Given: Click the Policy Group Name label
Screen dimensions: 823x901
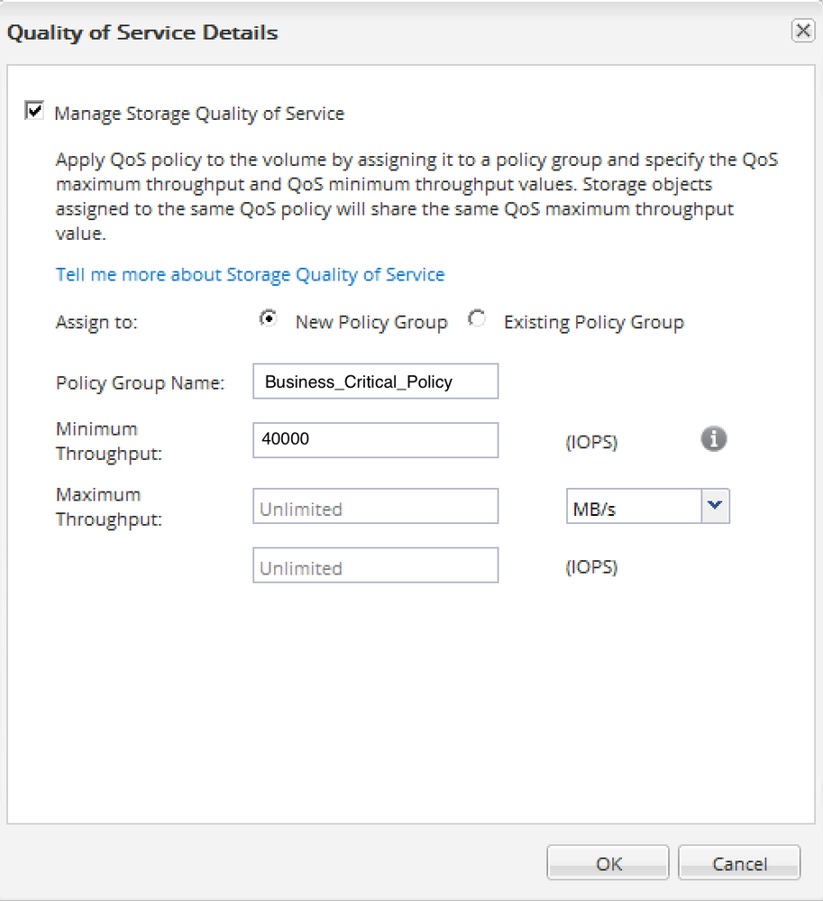Looking at the screenshot, I should [x=140, y=382].
